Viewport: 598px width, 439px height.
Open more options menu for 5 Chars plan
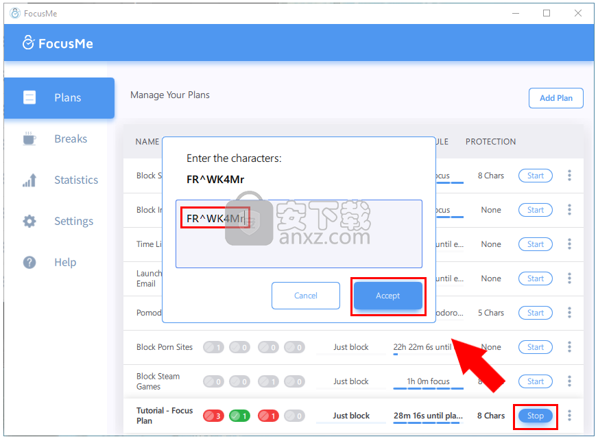pyautogui.click(x=569, y=312)
